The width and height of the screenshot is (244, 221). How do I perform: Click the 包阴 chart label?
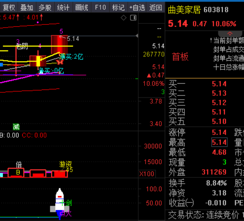(22, 46)
